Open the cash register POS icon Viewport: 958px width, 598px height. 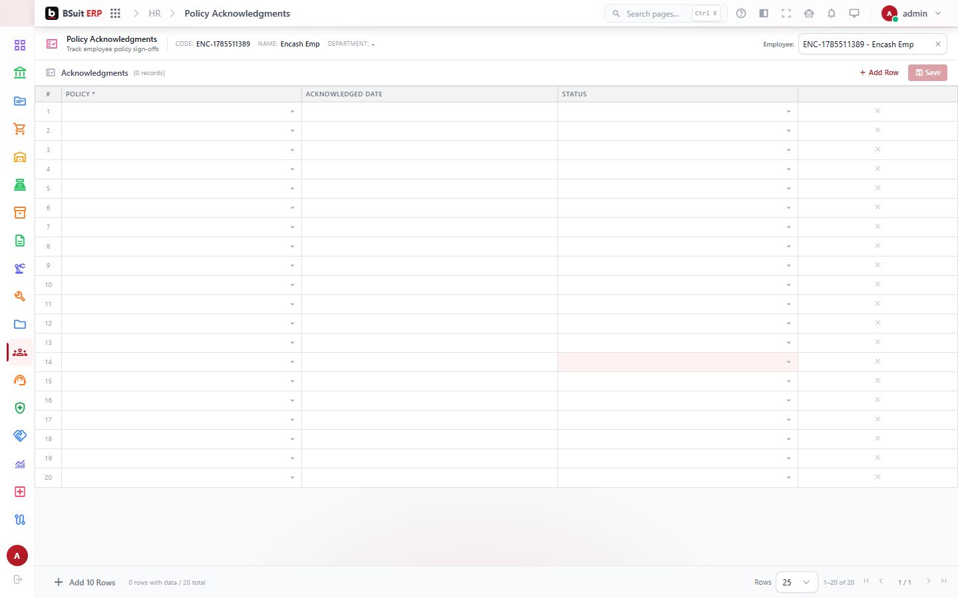click(x=20, y=185)
